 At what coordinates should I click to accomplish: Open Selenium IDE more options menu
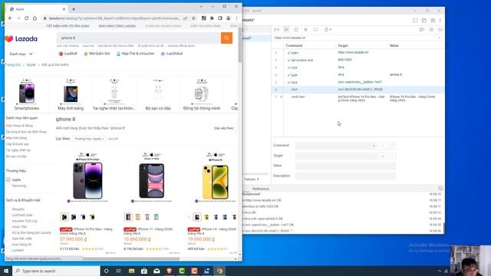click(440, 20)
